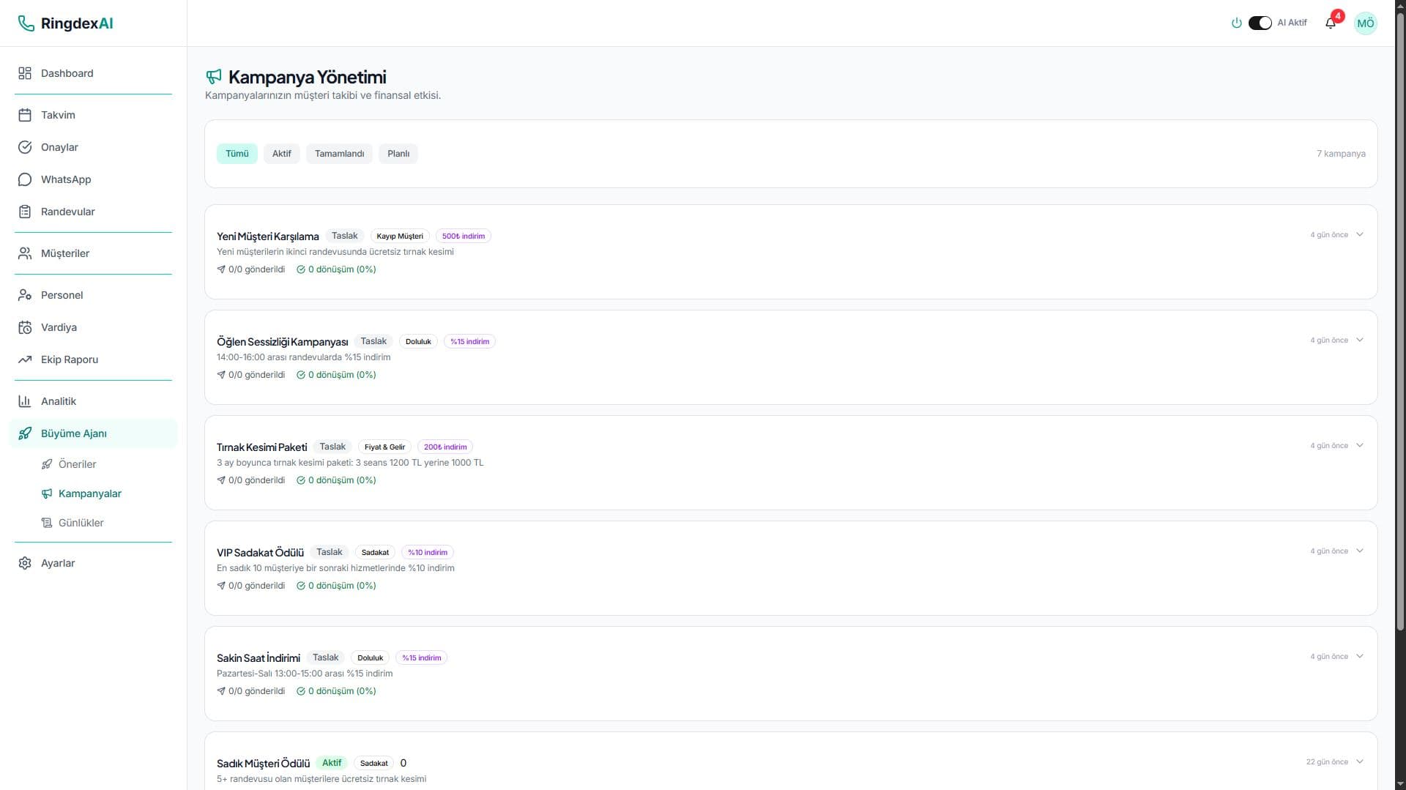This screenshot has width=1406, height=790.
Task: Click the Onaylar check-circle icon
Action: [x=25, y=147]
